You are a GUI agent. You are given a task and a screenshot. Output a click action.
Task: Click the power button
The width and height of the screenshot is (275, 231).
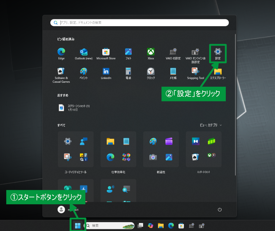(x=219, y=210)
